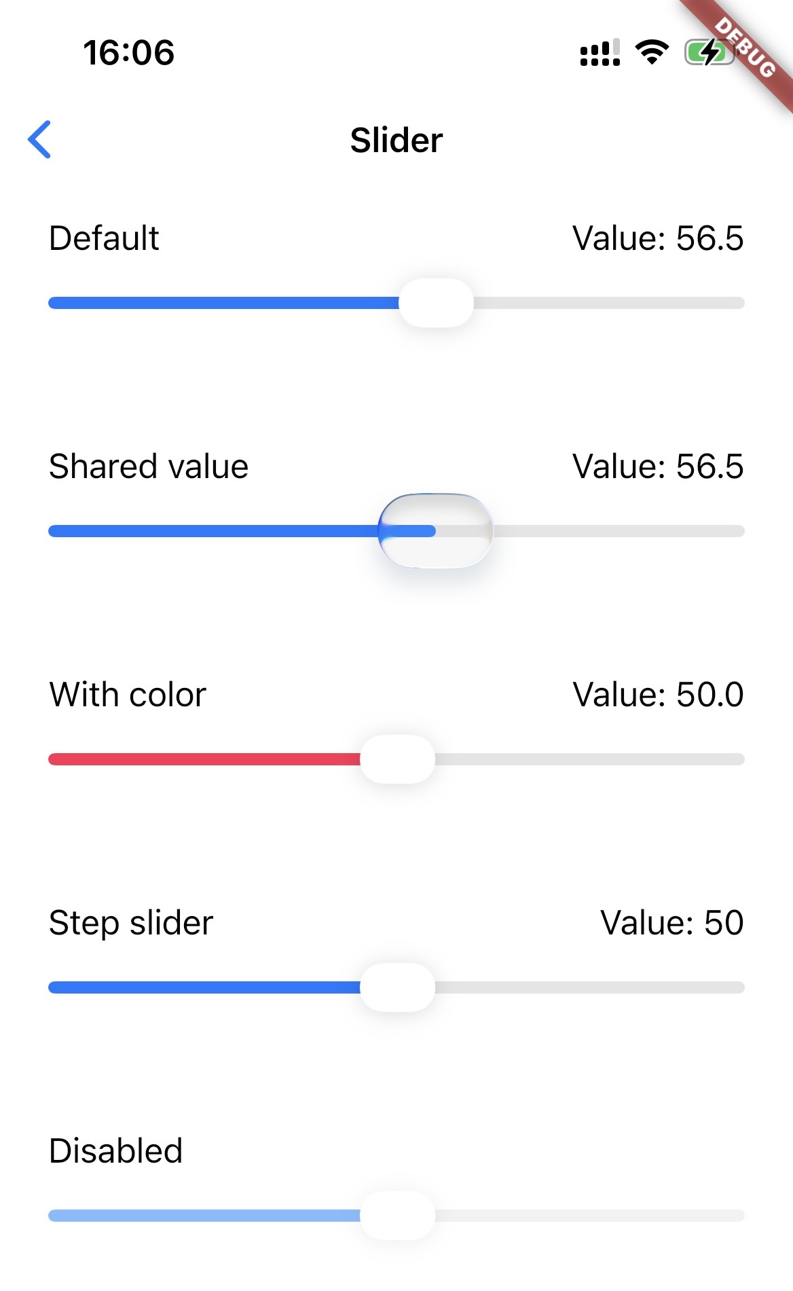The image size is (793, 1291).
Task: Tap the Disabled slider thumb
Action: coord(397,1215)
